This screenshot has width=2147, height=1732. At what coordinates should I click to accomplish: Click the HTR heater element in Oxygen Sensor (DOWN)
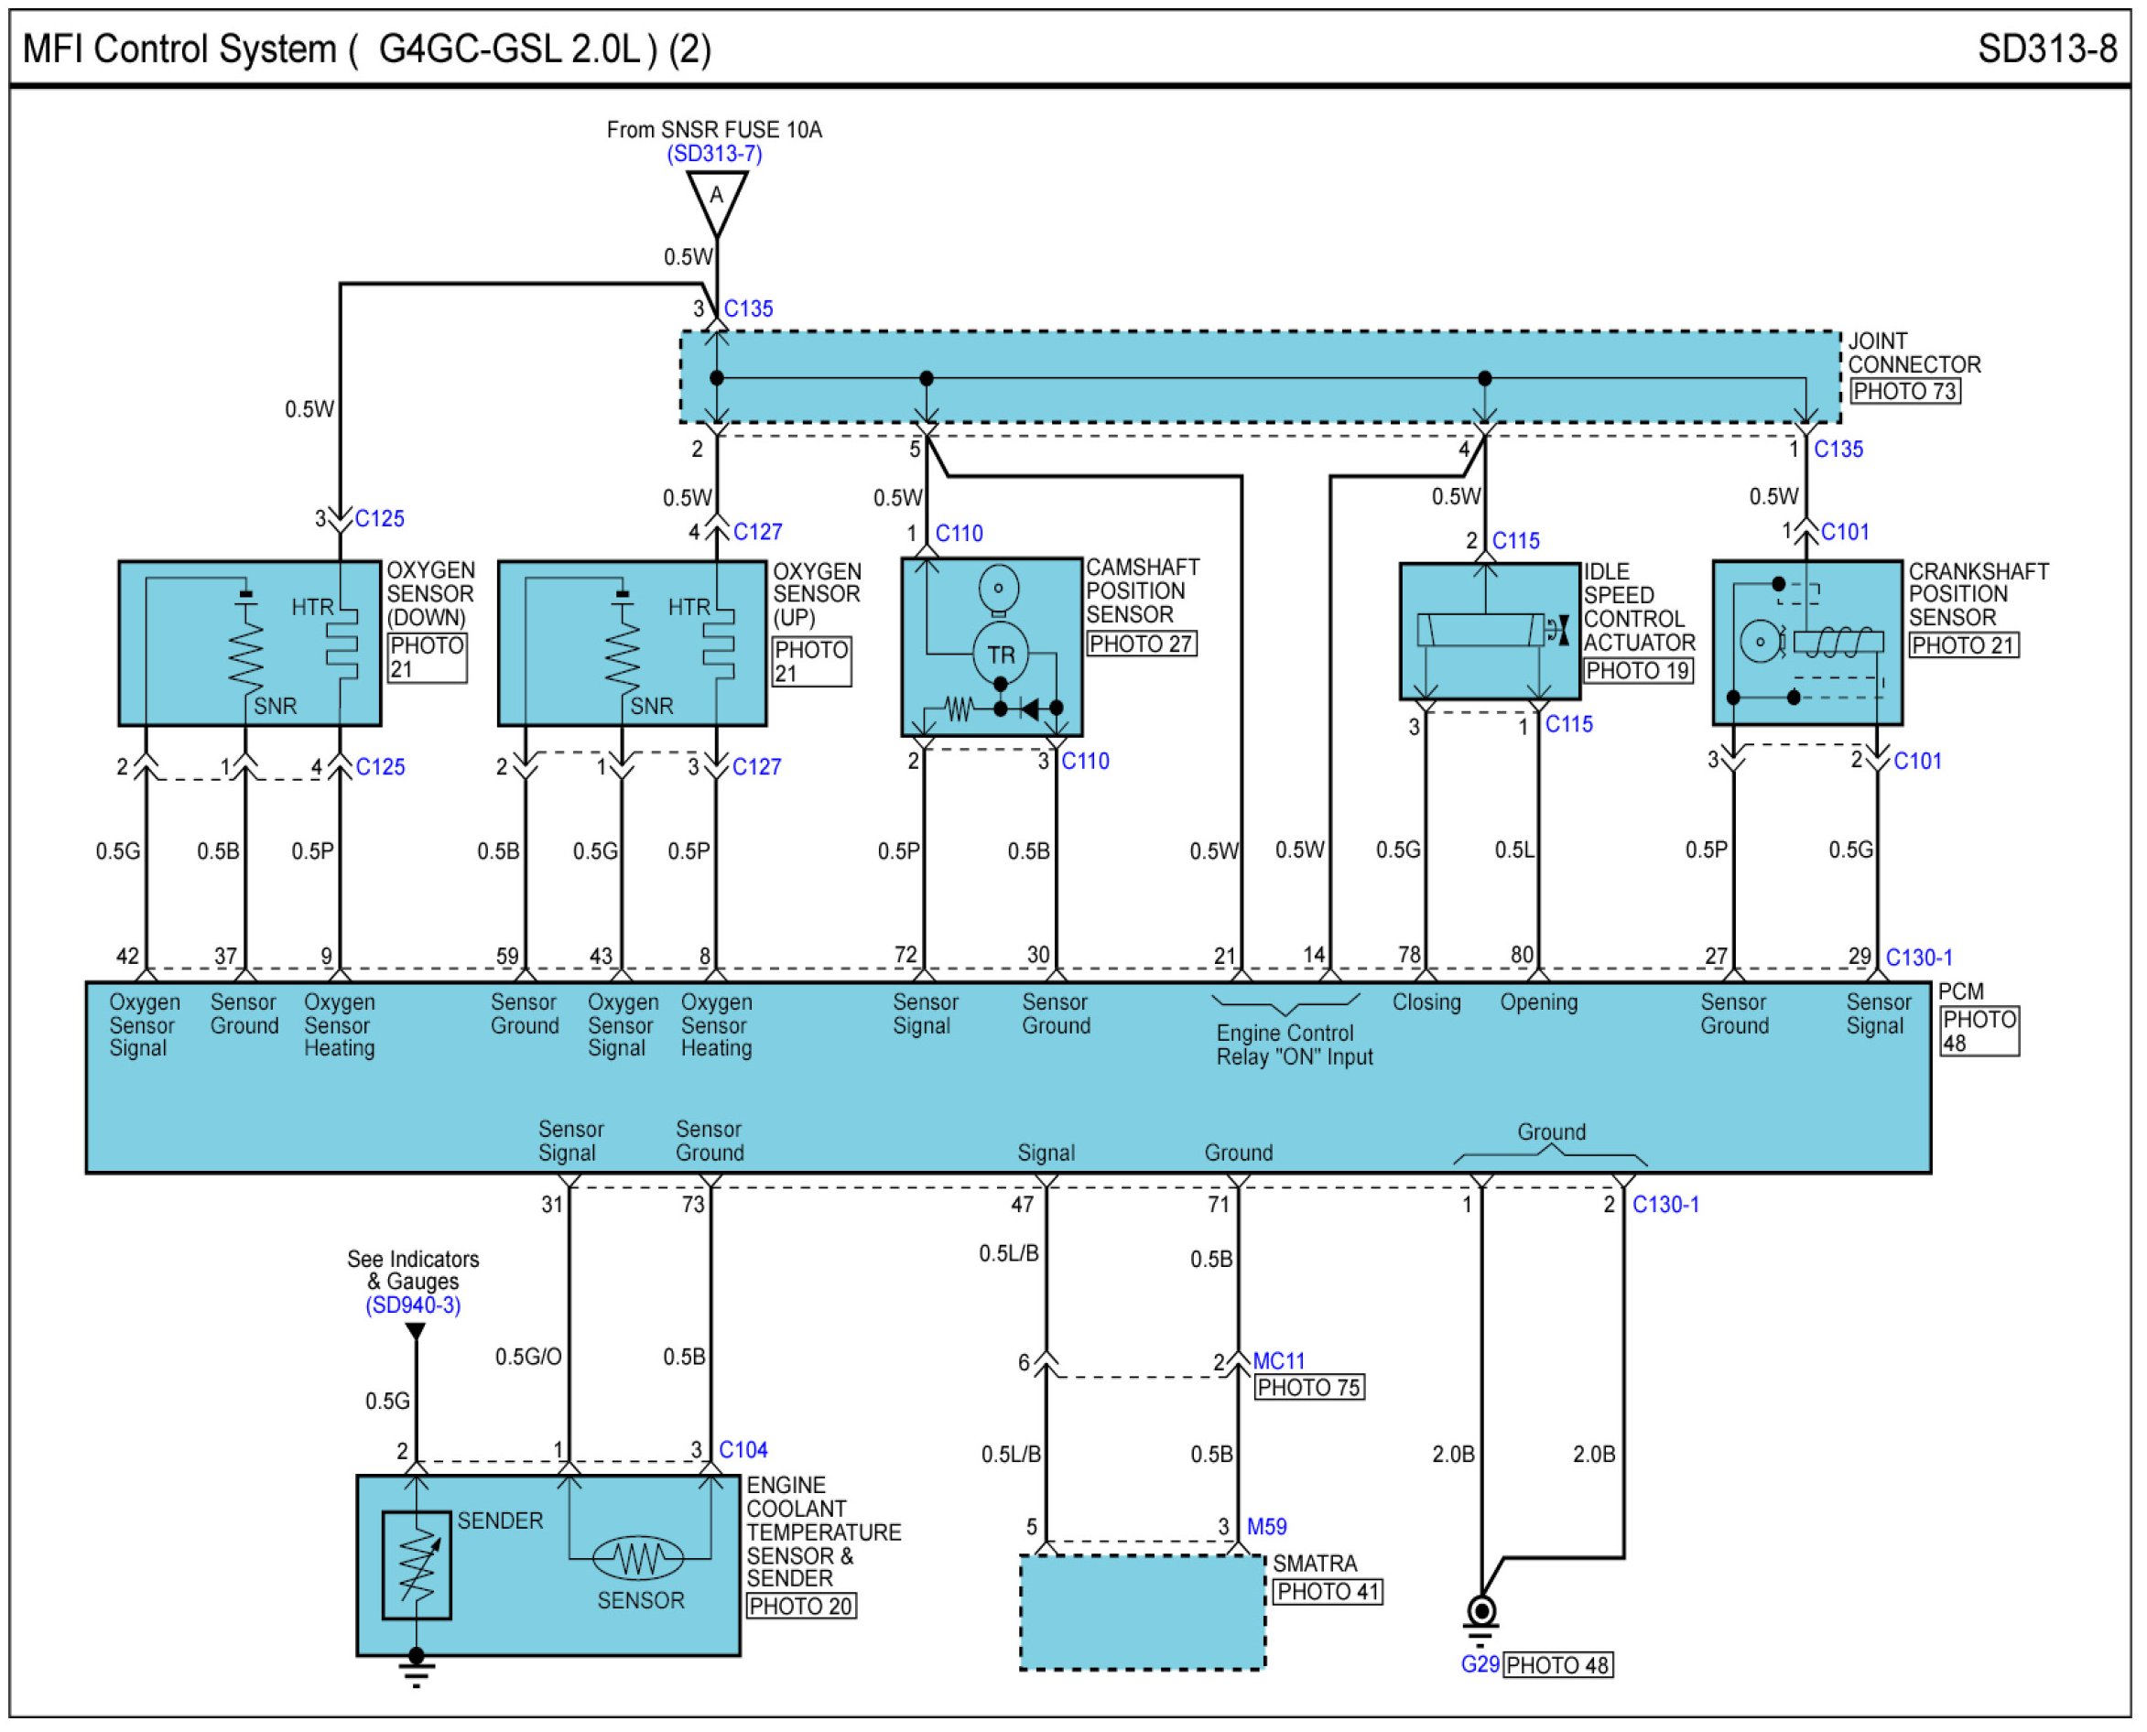[x=342, y=644]
